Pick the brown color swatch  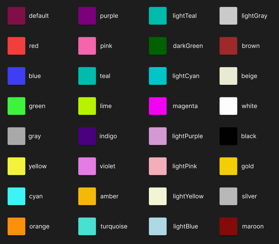pos(228,46)
